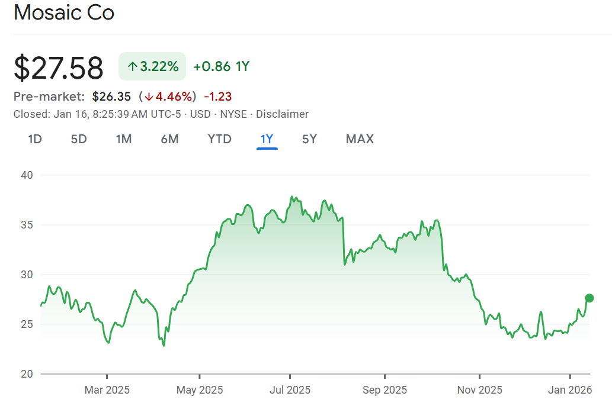Open the Disclaimer link
Image resolution: width=612 pixels, height=409 pixels.
pos(283,114)
